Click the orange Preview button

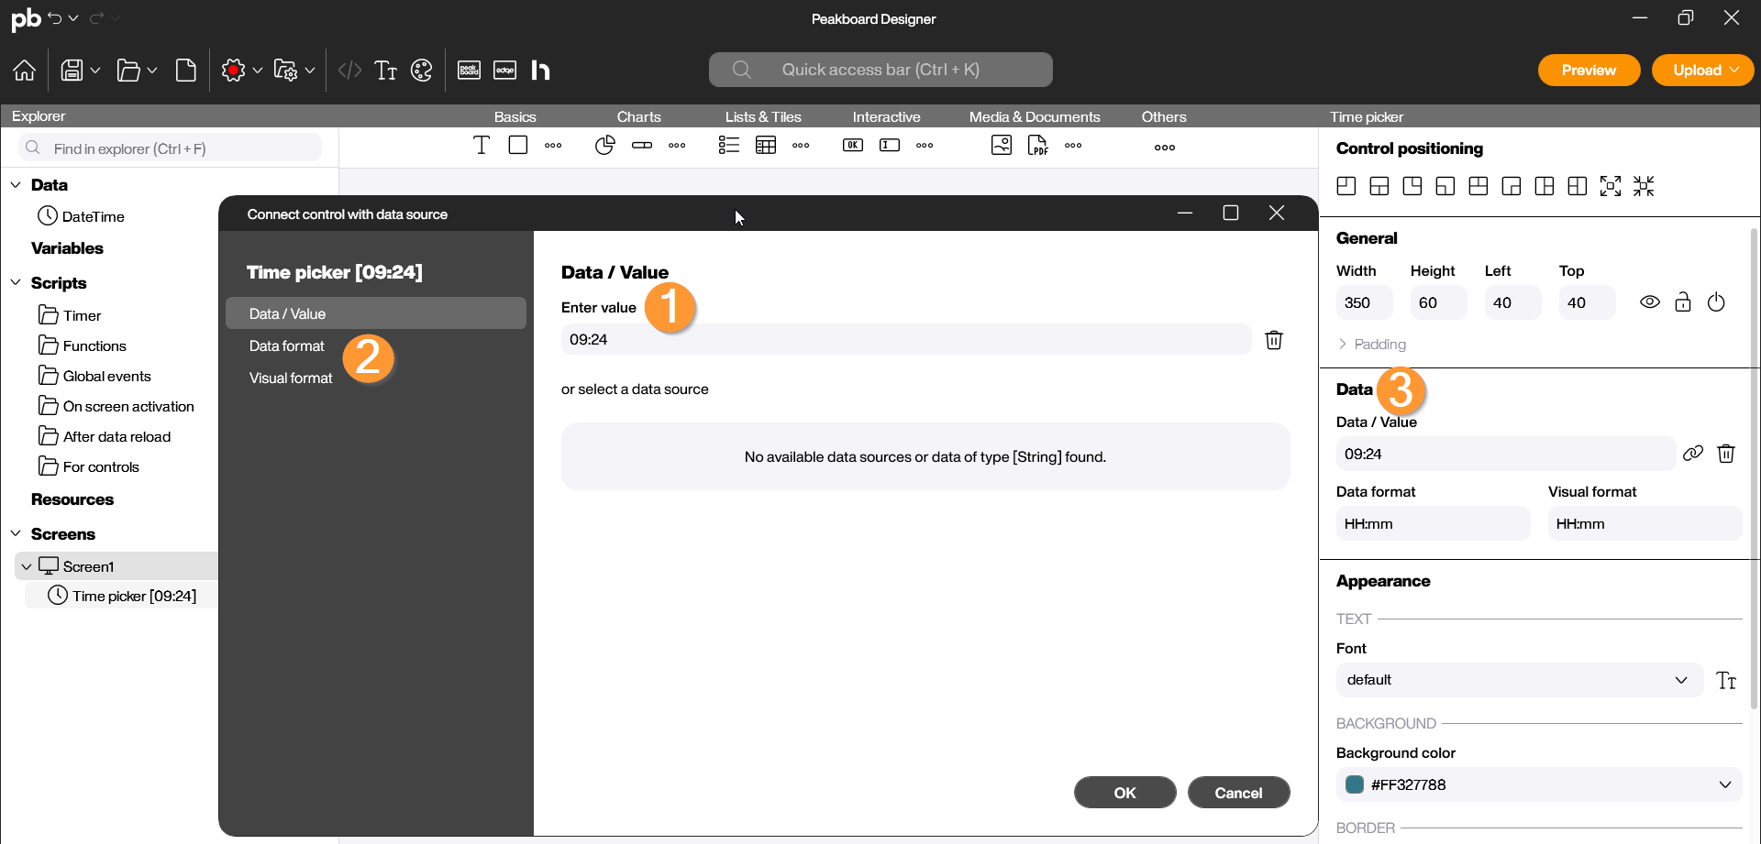[x=1589, y=71]
